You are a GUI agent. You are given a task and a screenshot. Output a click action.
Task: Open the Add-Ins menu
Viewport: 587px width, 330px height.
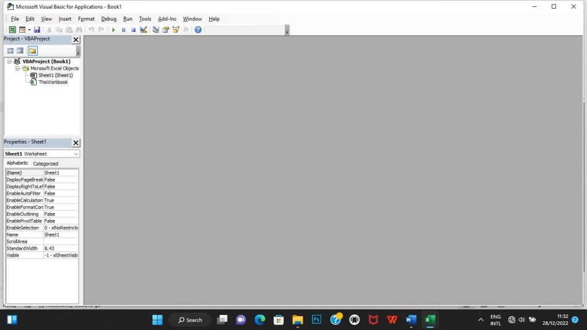click(167, 19)
